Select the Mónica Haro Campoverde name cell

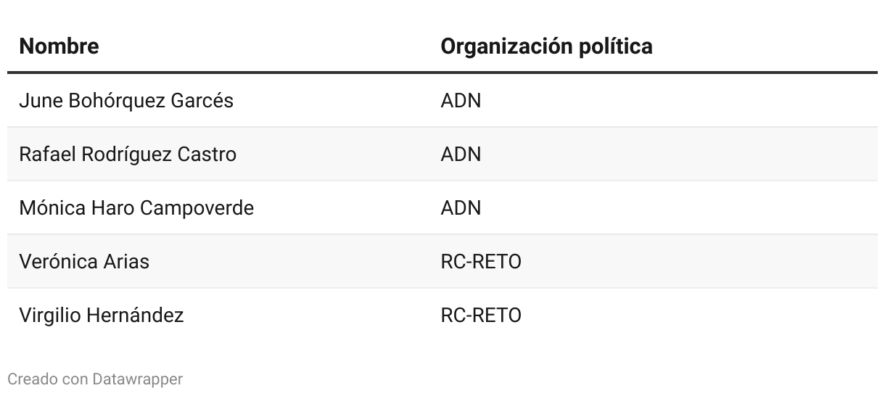pos(136,208)
